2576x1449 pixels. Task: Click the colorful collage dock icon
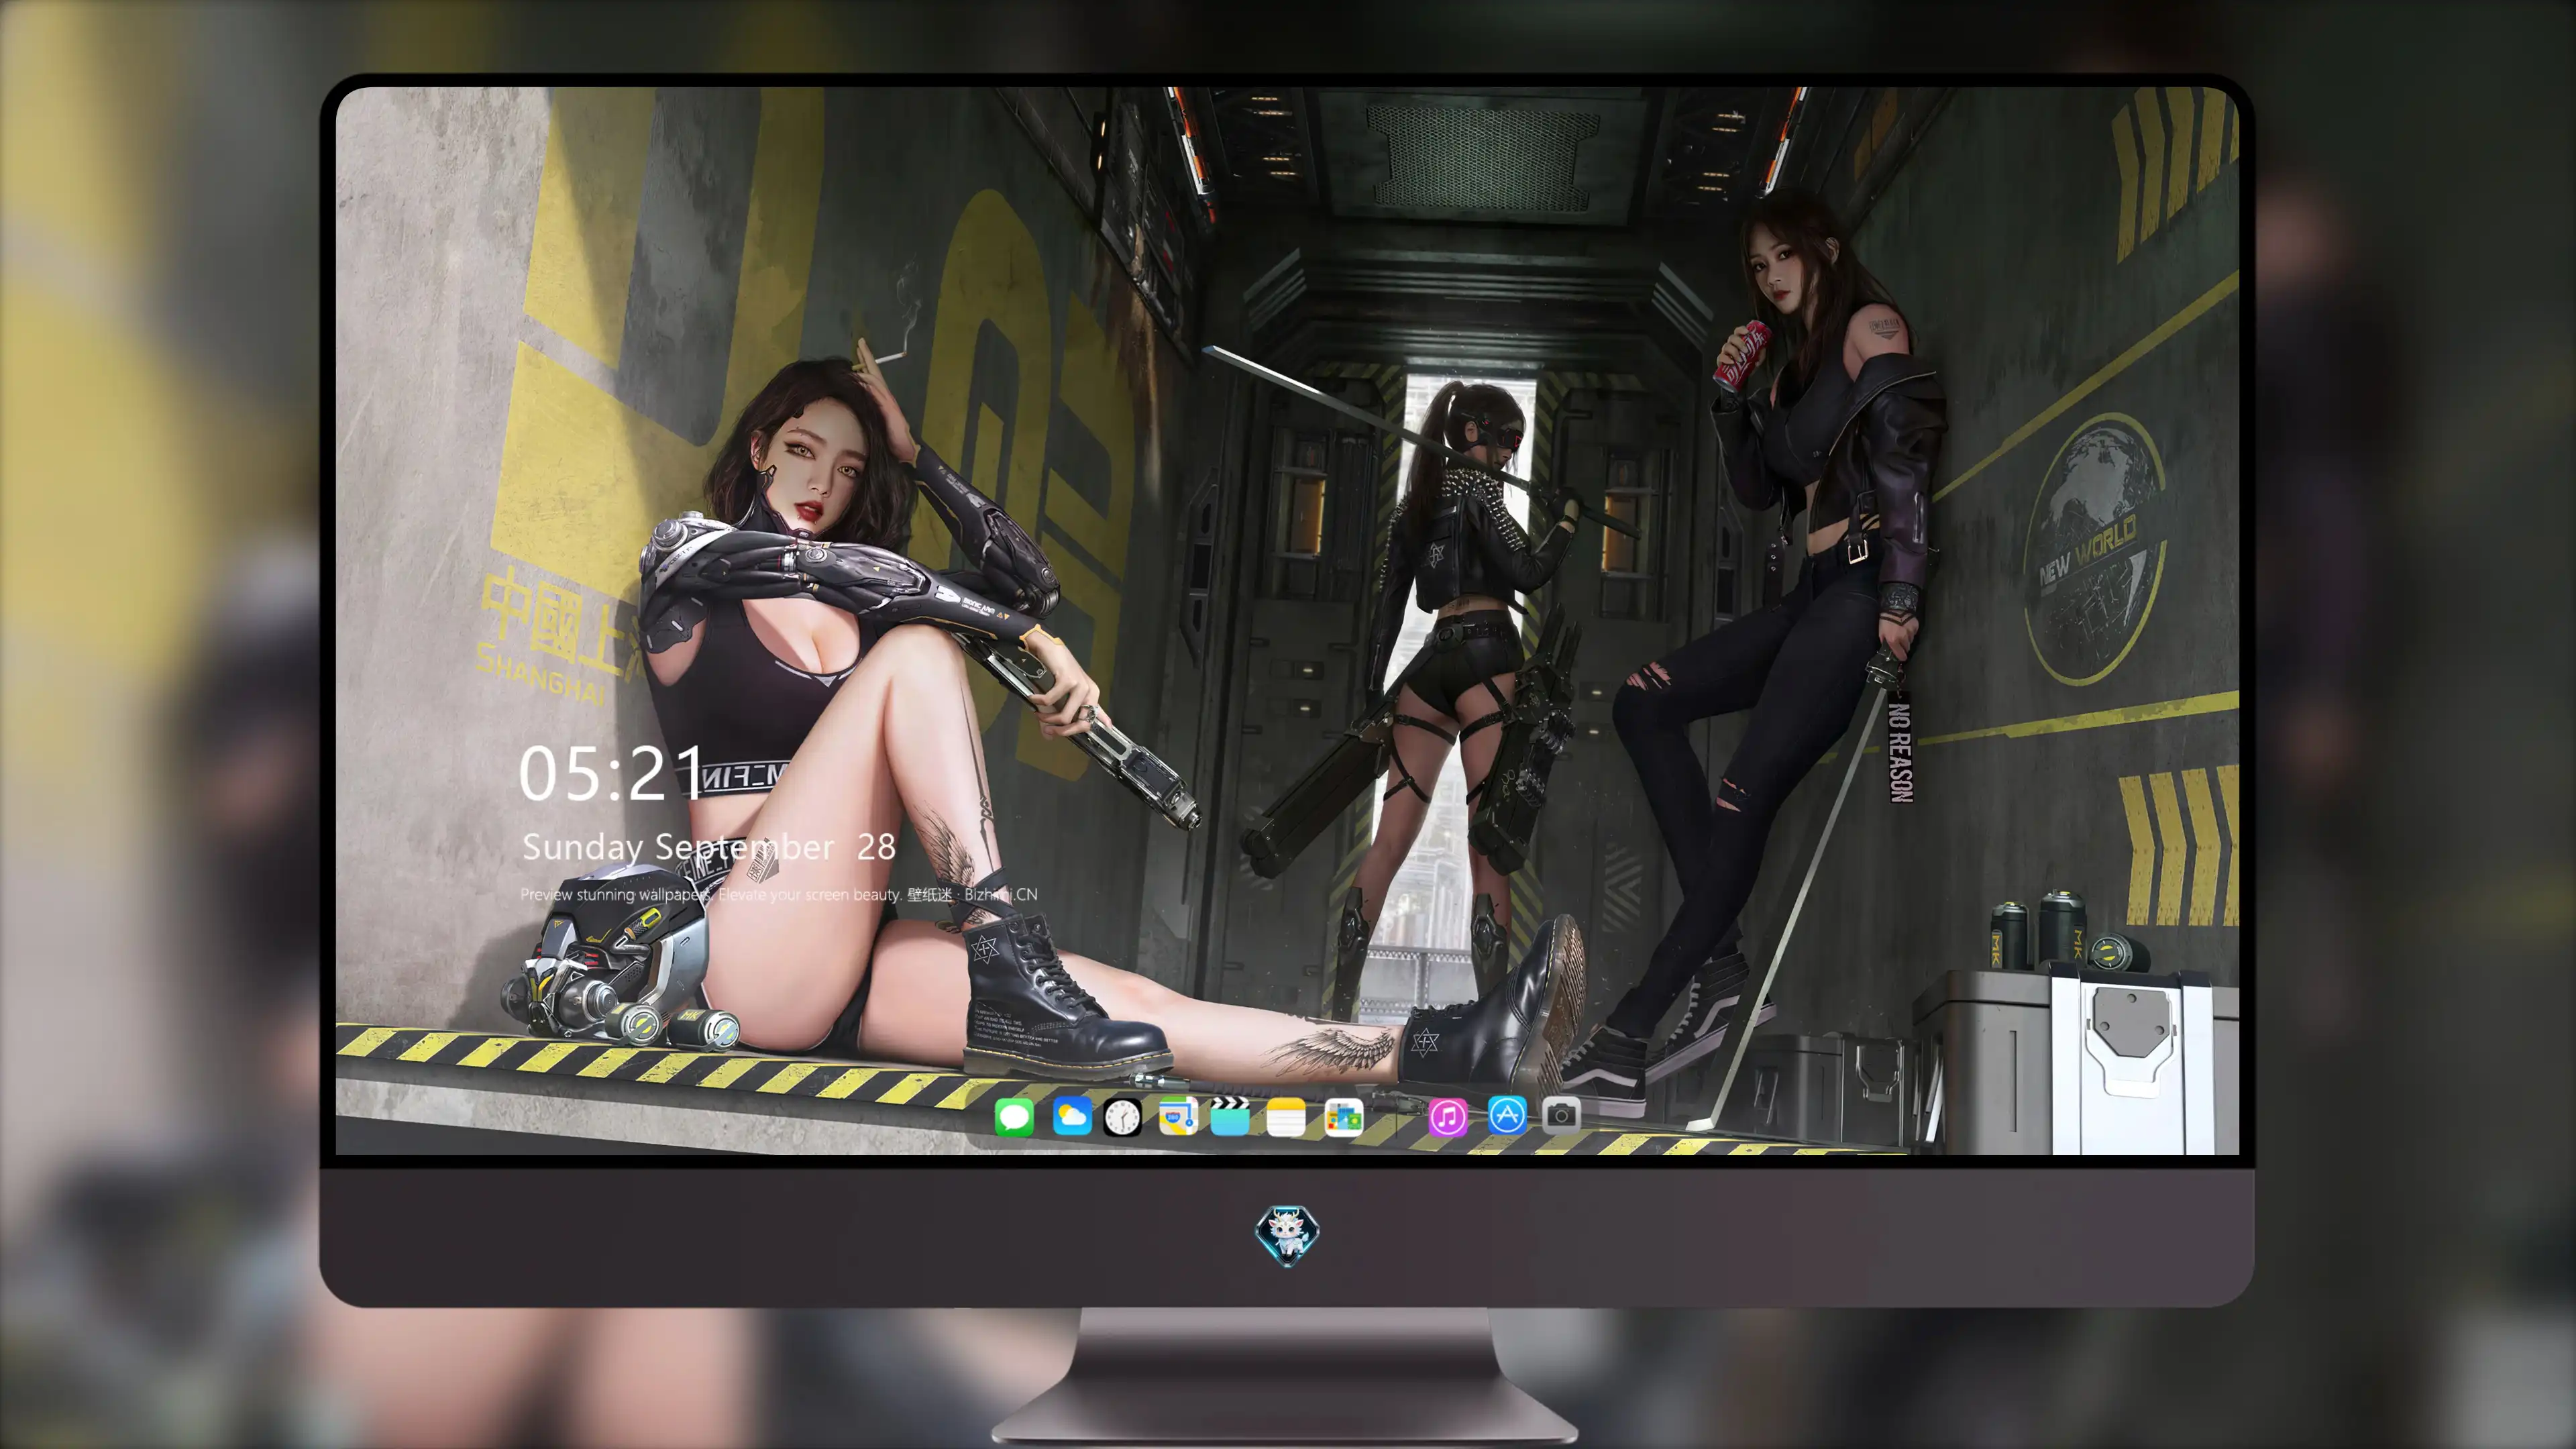pos(1344,1117)
